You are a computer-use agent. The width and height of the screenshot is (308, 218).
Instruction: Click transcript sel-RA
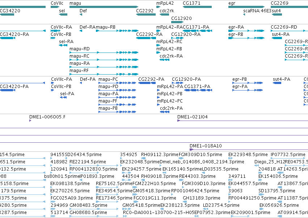click(x=63, y=45)
